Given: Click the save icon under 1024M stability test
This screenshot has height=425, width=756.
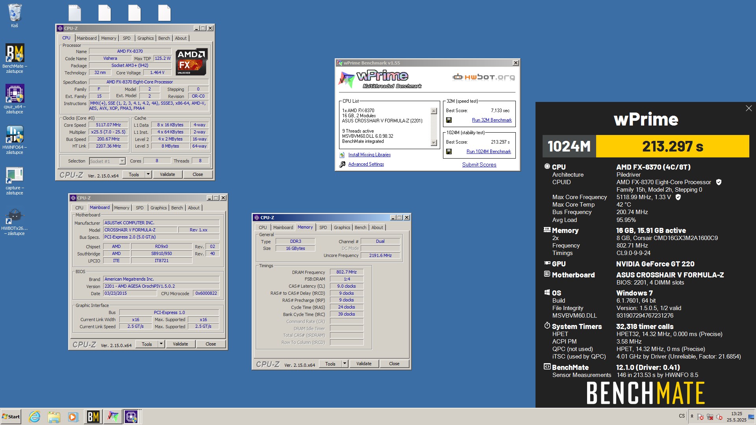Looking at the screenshot, I should coord(448,152).
